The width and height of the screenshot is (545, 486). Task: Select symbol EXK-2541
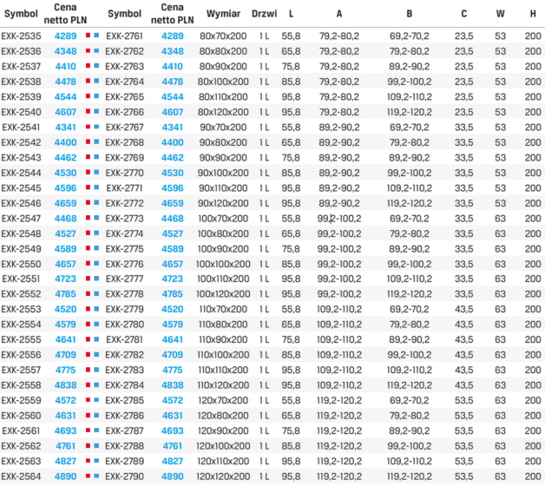tap(21, 128)
